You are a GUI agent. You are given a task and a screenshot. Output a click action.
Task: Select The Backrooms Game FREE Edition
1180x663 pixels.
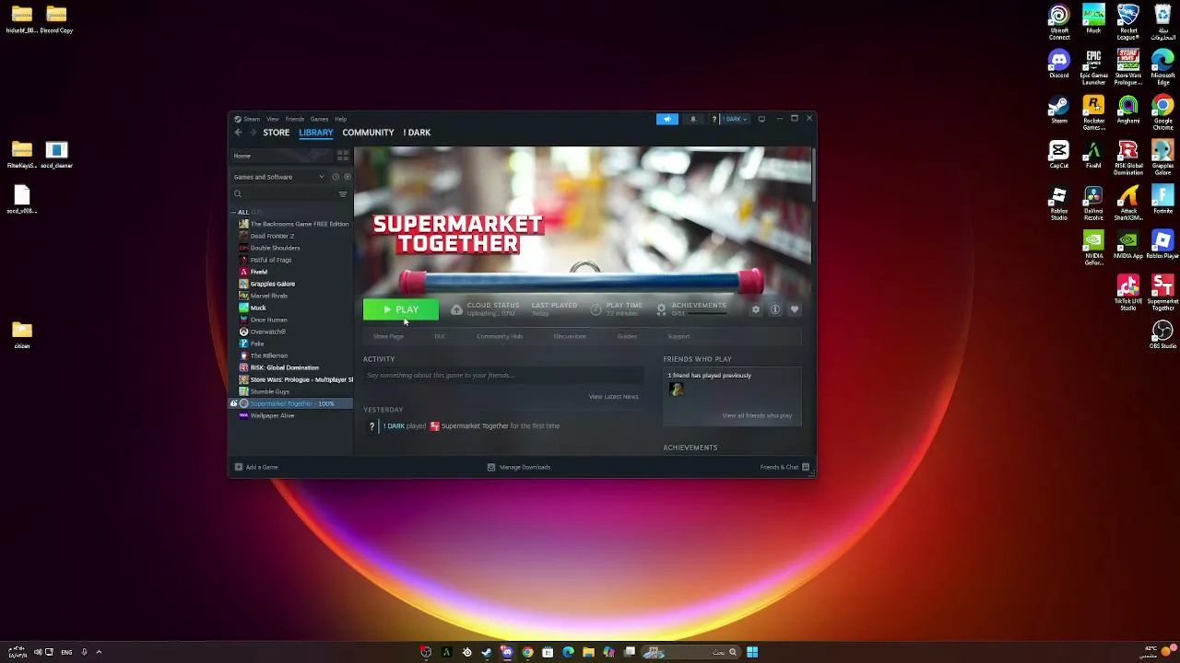(293, 224)
